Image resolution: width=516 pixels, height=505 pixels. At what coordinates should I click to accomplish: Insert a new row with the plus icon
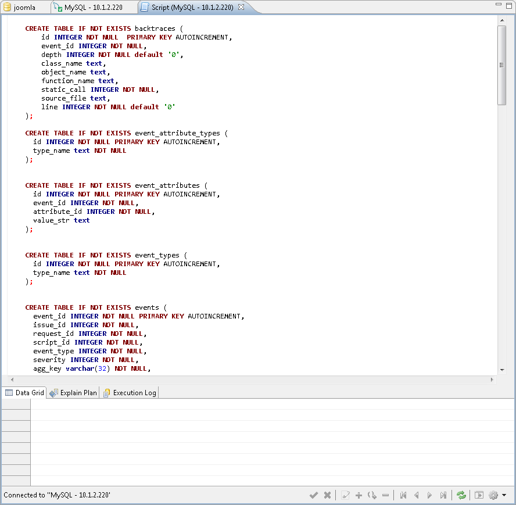click(x=359, y=495)
